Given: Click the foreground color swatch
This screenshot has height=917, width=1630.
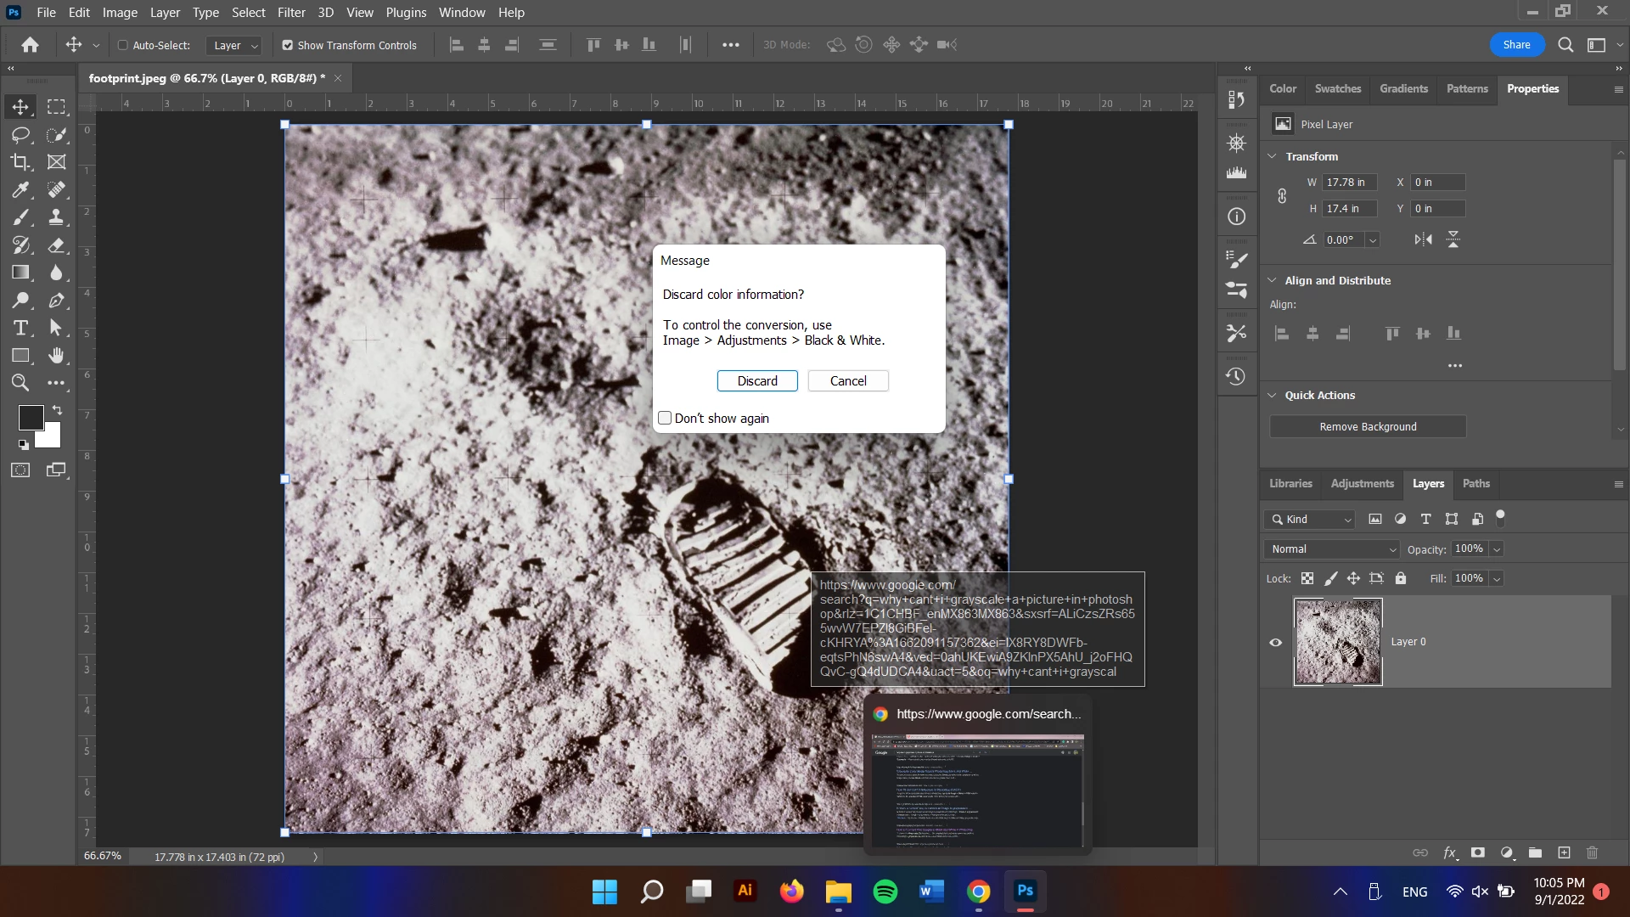Looking at the screenshot, I should click(x=31, y=417).
